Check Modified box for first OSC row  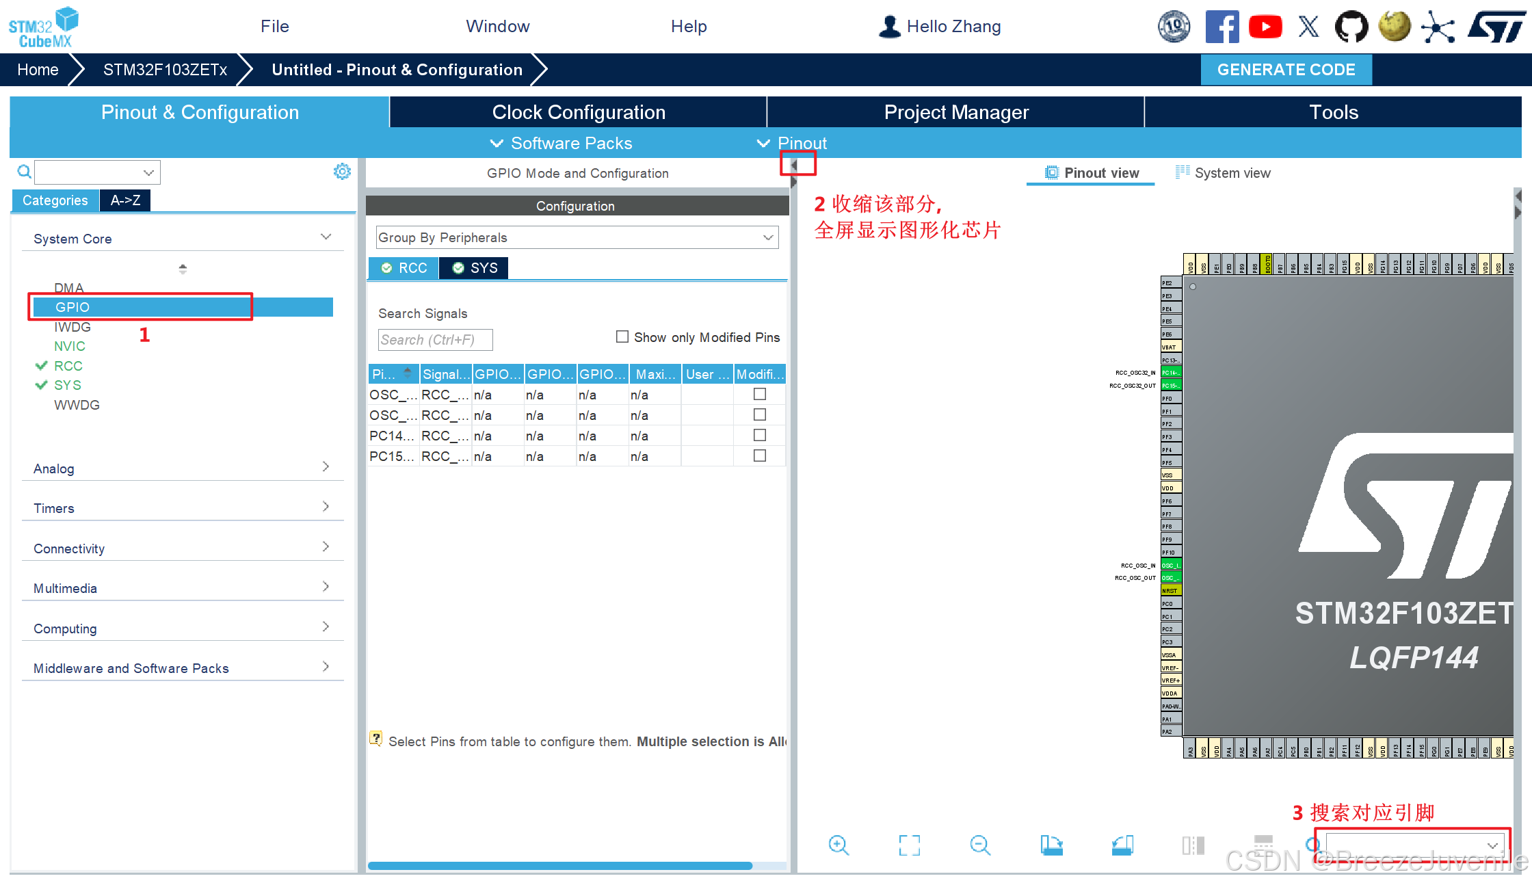click(x=759, y=394)
